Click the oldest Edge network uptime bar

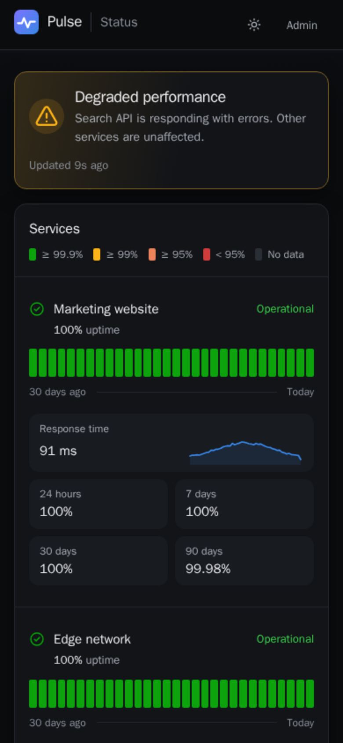(x=33, y=694)
